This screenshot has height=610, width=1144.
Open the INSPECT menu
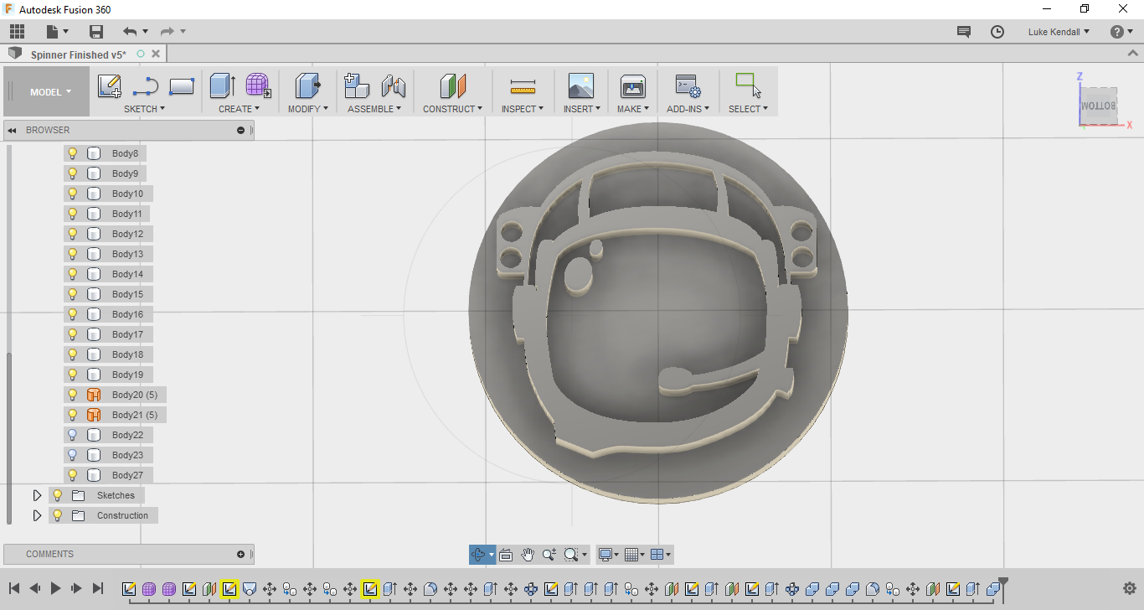[x=523, y=109]
